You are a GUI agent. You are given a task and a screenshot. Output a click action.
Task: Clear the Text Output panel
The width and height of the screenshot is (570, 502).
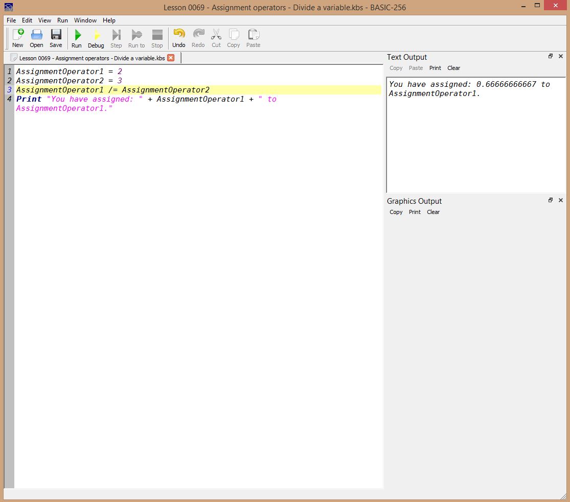453,68
